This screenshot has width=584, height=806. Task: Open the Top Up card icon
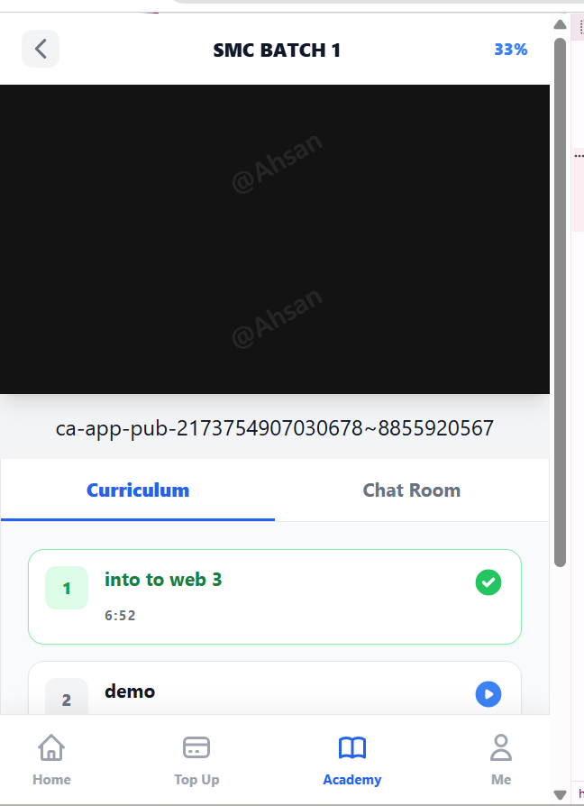[x=196, y=747]
